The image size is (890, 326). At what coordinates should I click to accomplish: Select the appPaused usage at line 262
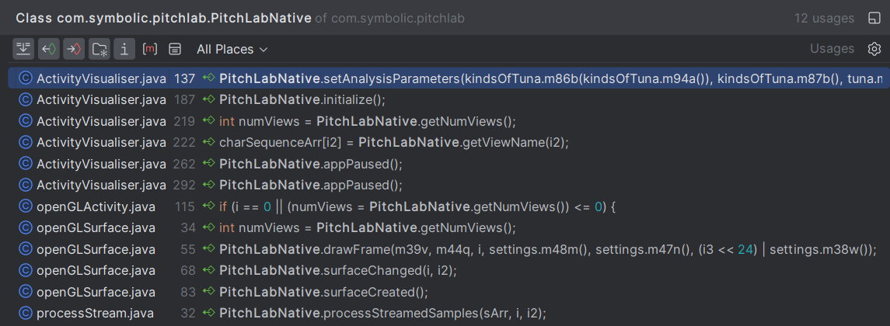[x=310, y=164]
